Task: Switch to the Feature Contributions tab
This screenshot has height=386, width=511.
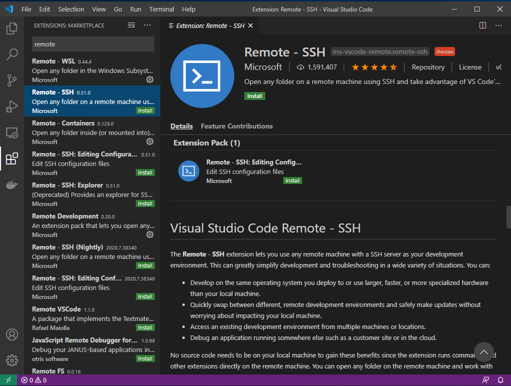Action: 237,126
